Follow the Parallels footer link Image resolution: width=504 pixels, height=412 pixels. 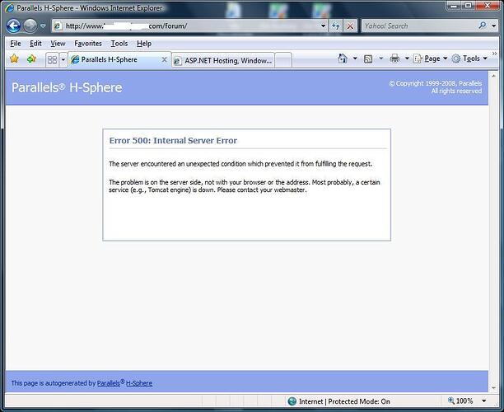pyautogui.click(x=109, y=383)
